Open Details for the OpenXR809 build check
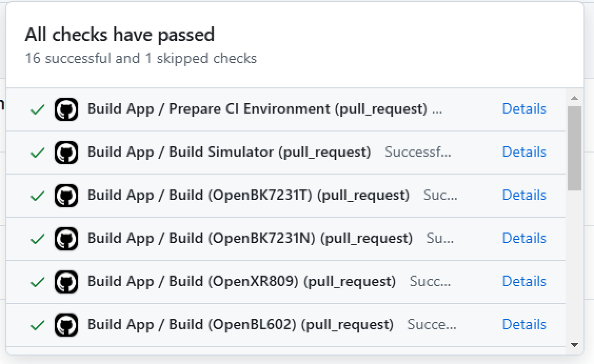 tap(524, 281)
